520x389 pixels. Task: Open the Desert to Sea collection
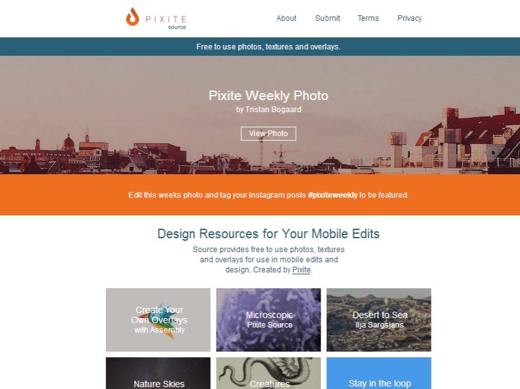pyautogui.click(x=379, y=320)
